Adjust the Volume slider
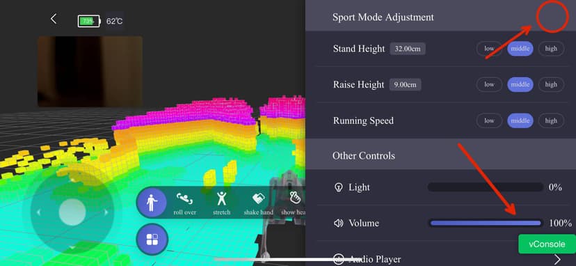 [x=486, y=223]
